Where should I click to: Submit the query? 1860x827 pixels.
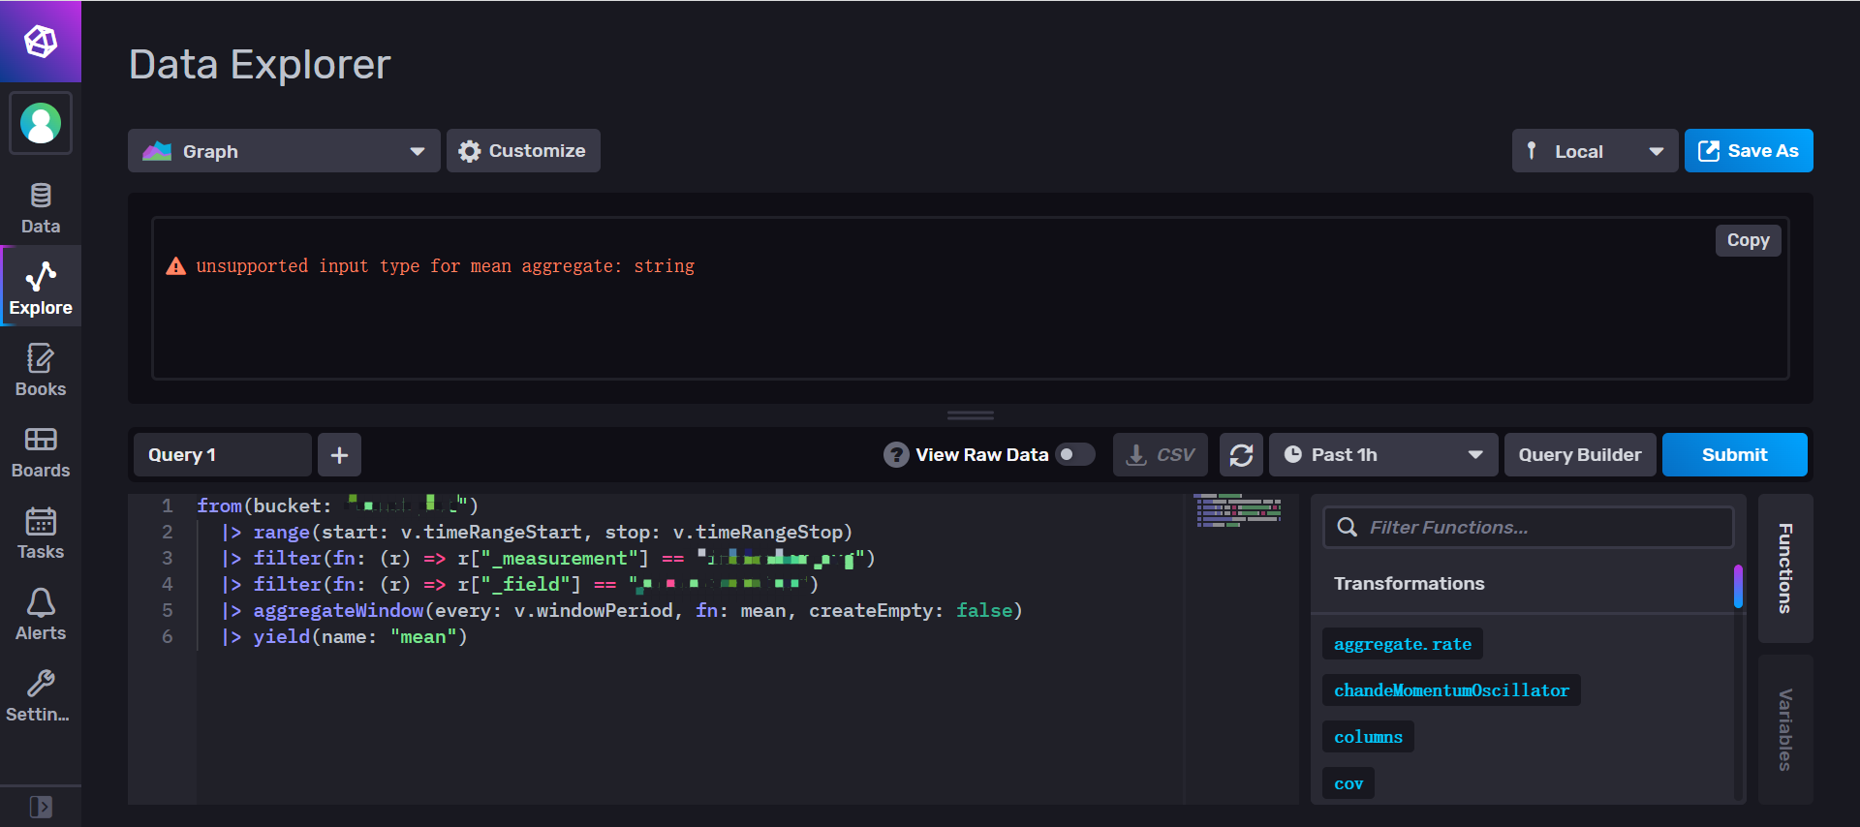click(1734, 455)
